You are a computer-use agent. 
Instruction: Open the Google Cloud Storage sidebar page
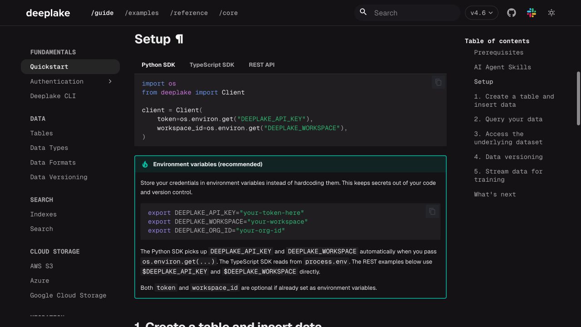pyautogui.click(x=68, y=295)
